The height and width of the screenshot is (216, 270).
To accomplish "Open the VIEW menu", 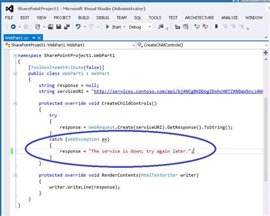I will click(x=42, y=18).
